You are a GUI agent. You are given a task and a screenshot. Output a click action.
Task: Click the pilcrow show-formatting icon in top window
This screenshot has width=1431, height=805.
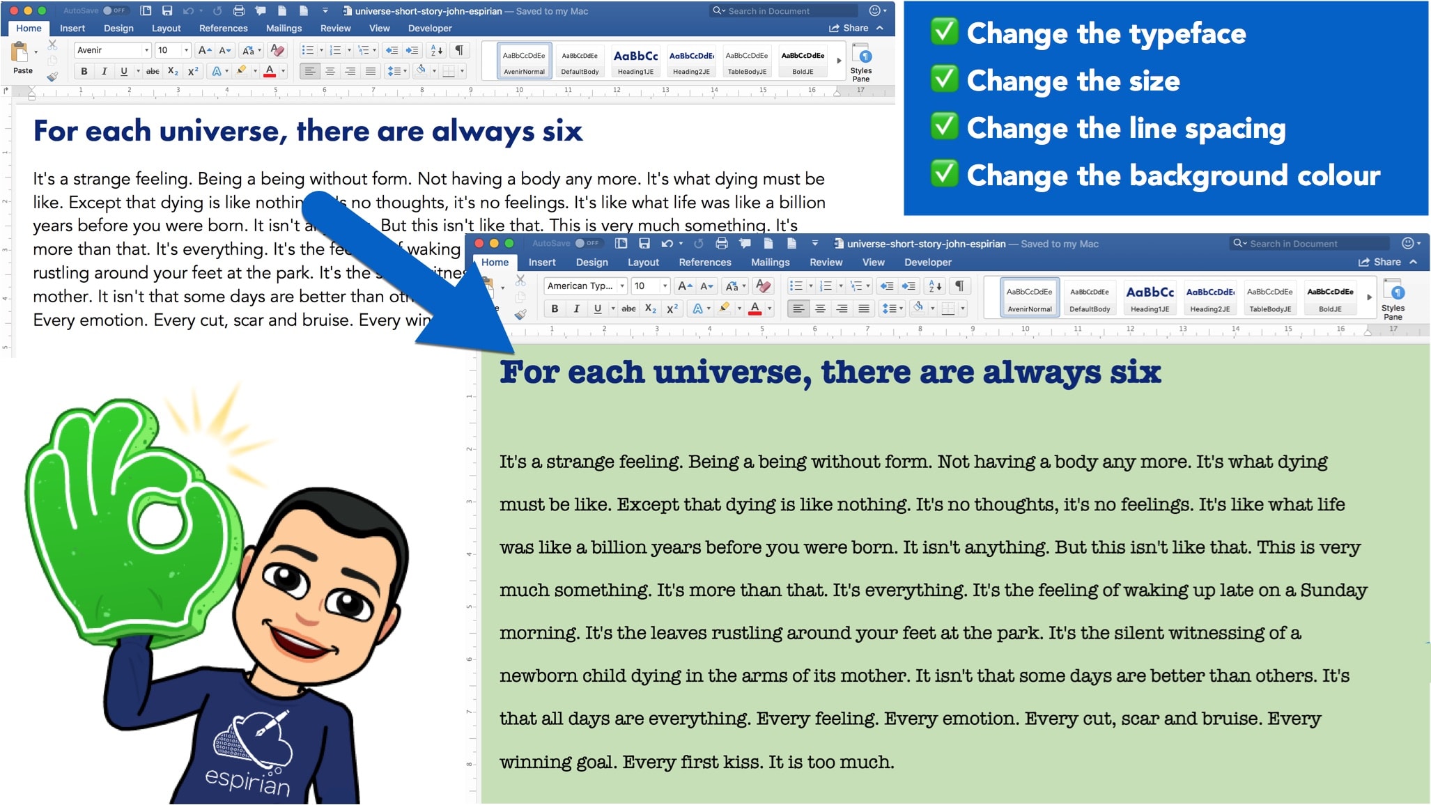tap(459, 50)
